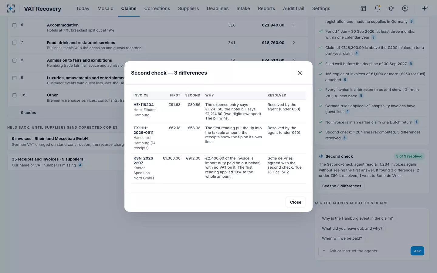Select 'When will we be paid?' suggestion

342,238
